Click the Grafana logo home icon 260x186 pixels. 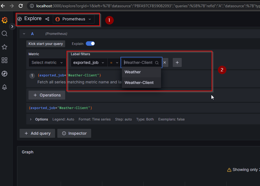click(4, 20)
